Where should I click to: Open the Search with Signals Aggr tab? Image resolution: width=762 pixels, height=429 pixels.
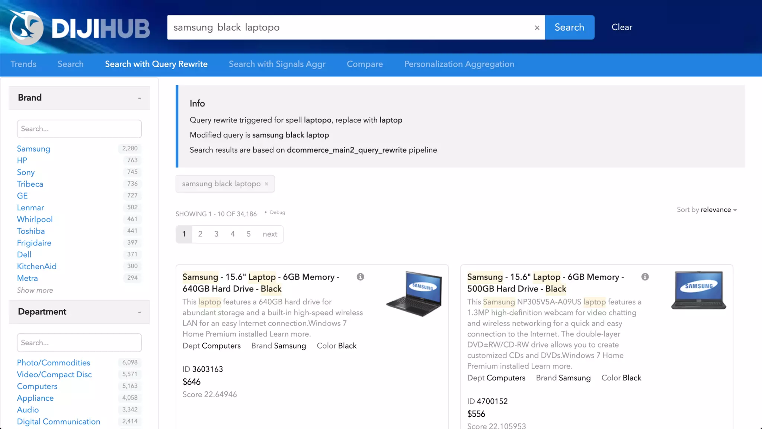click(277, 64)
